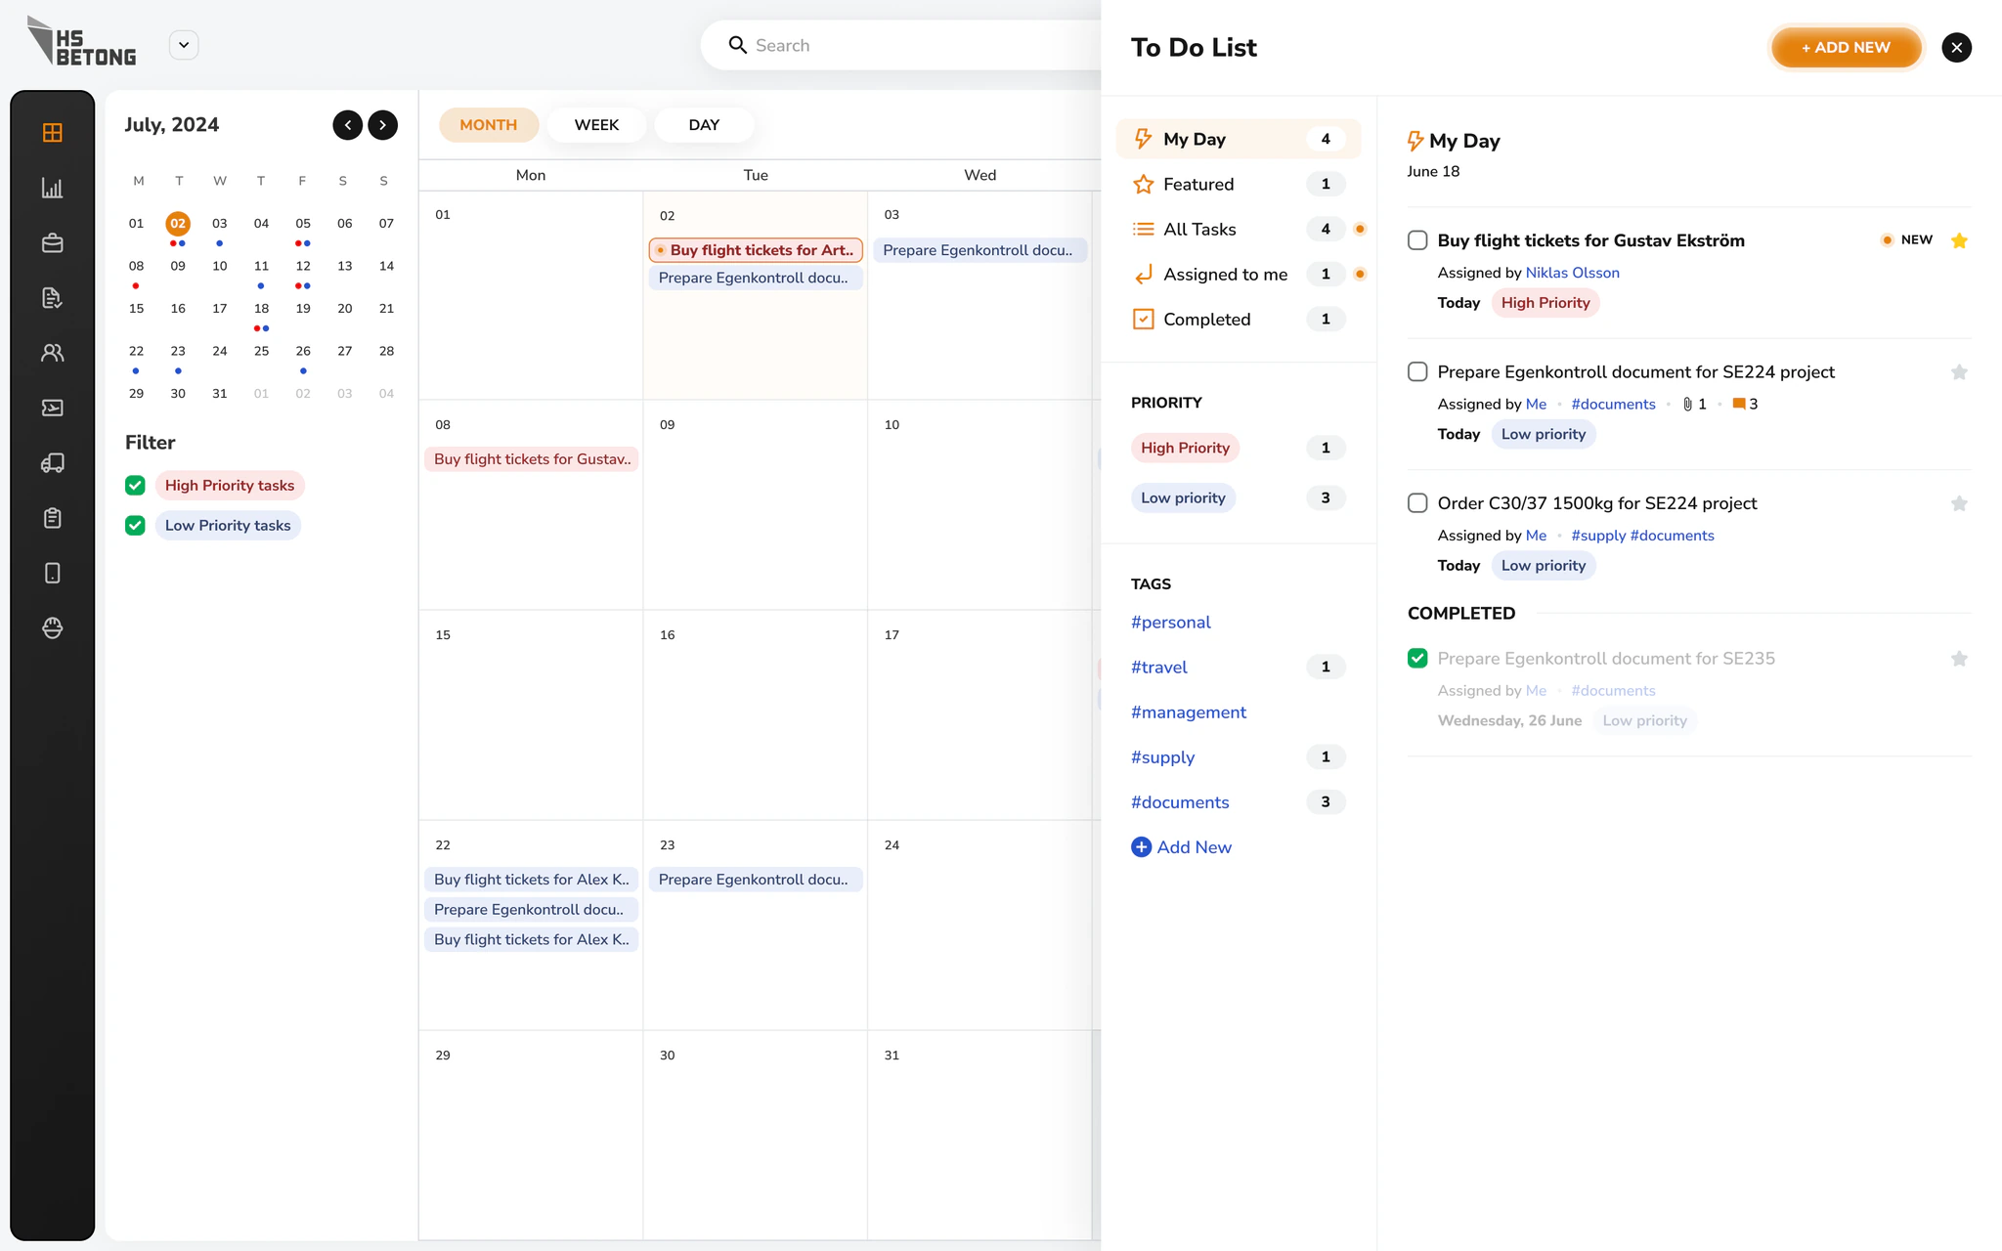This screenshot has width=2002, height=1251.
Task: Open the dashboard grid icon in sidebar
Action: pyautogui.click(x=53, y=132)
